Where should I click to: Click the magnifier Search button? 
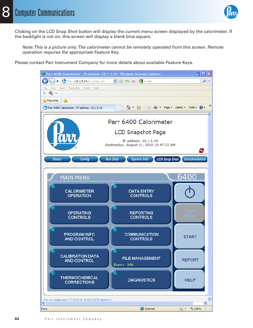coord(204,81)
